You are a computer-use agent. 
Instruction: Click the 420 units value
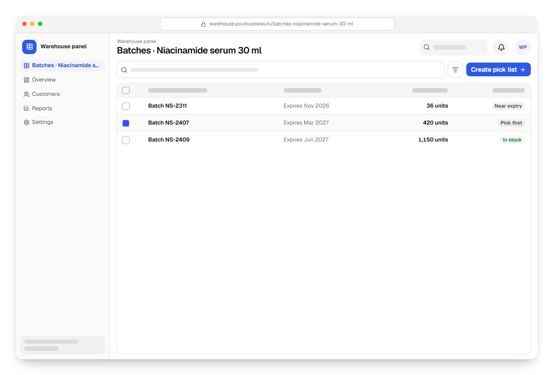[435, 123]
